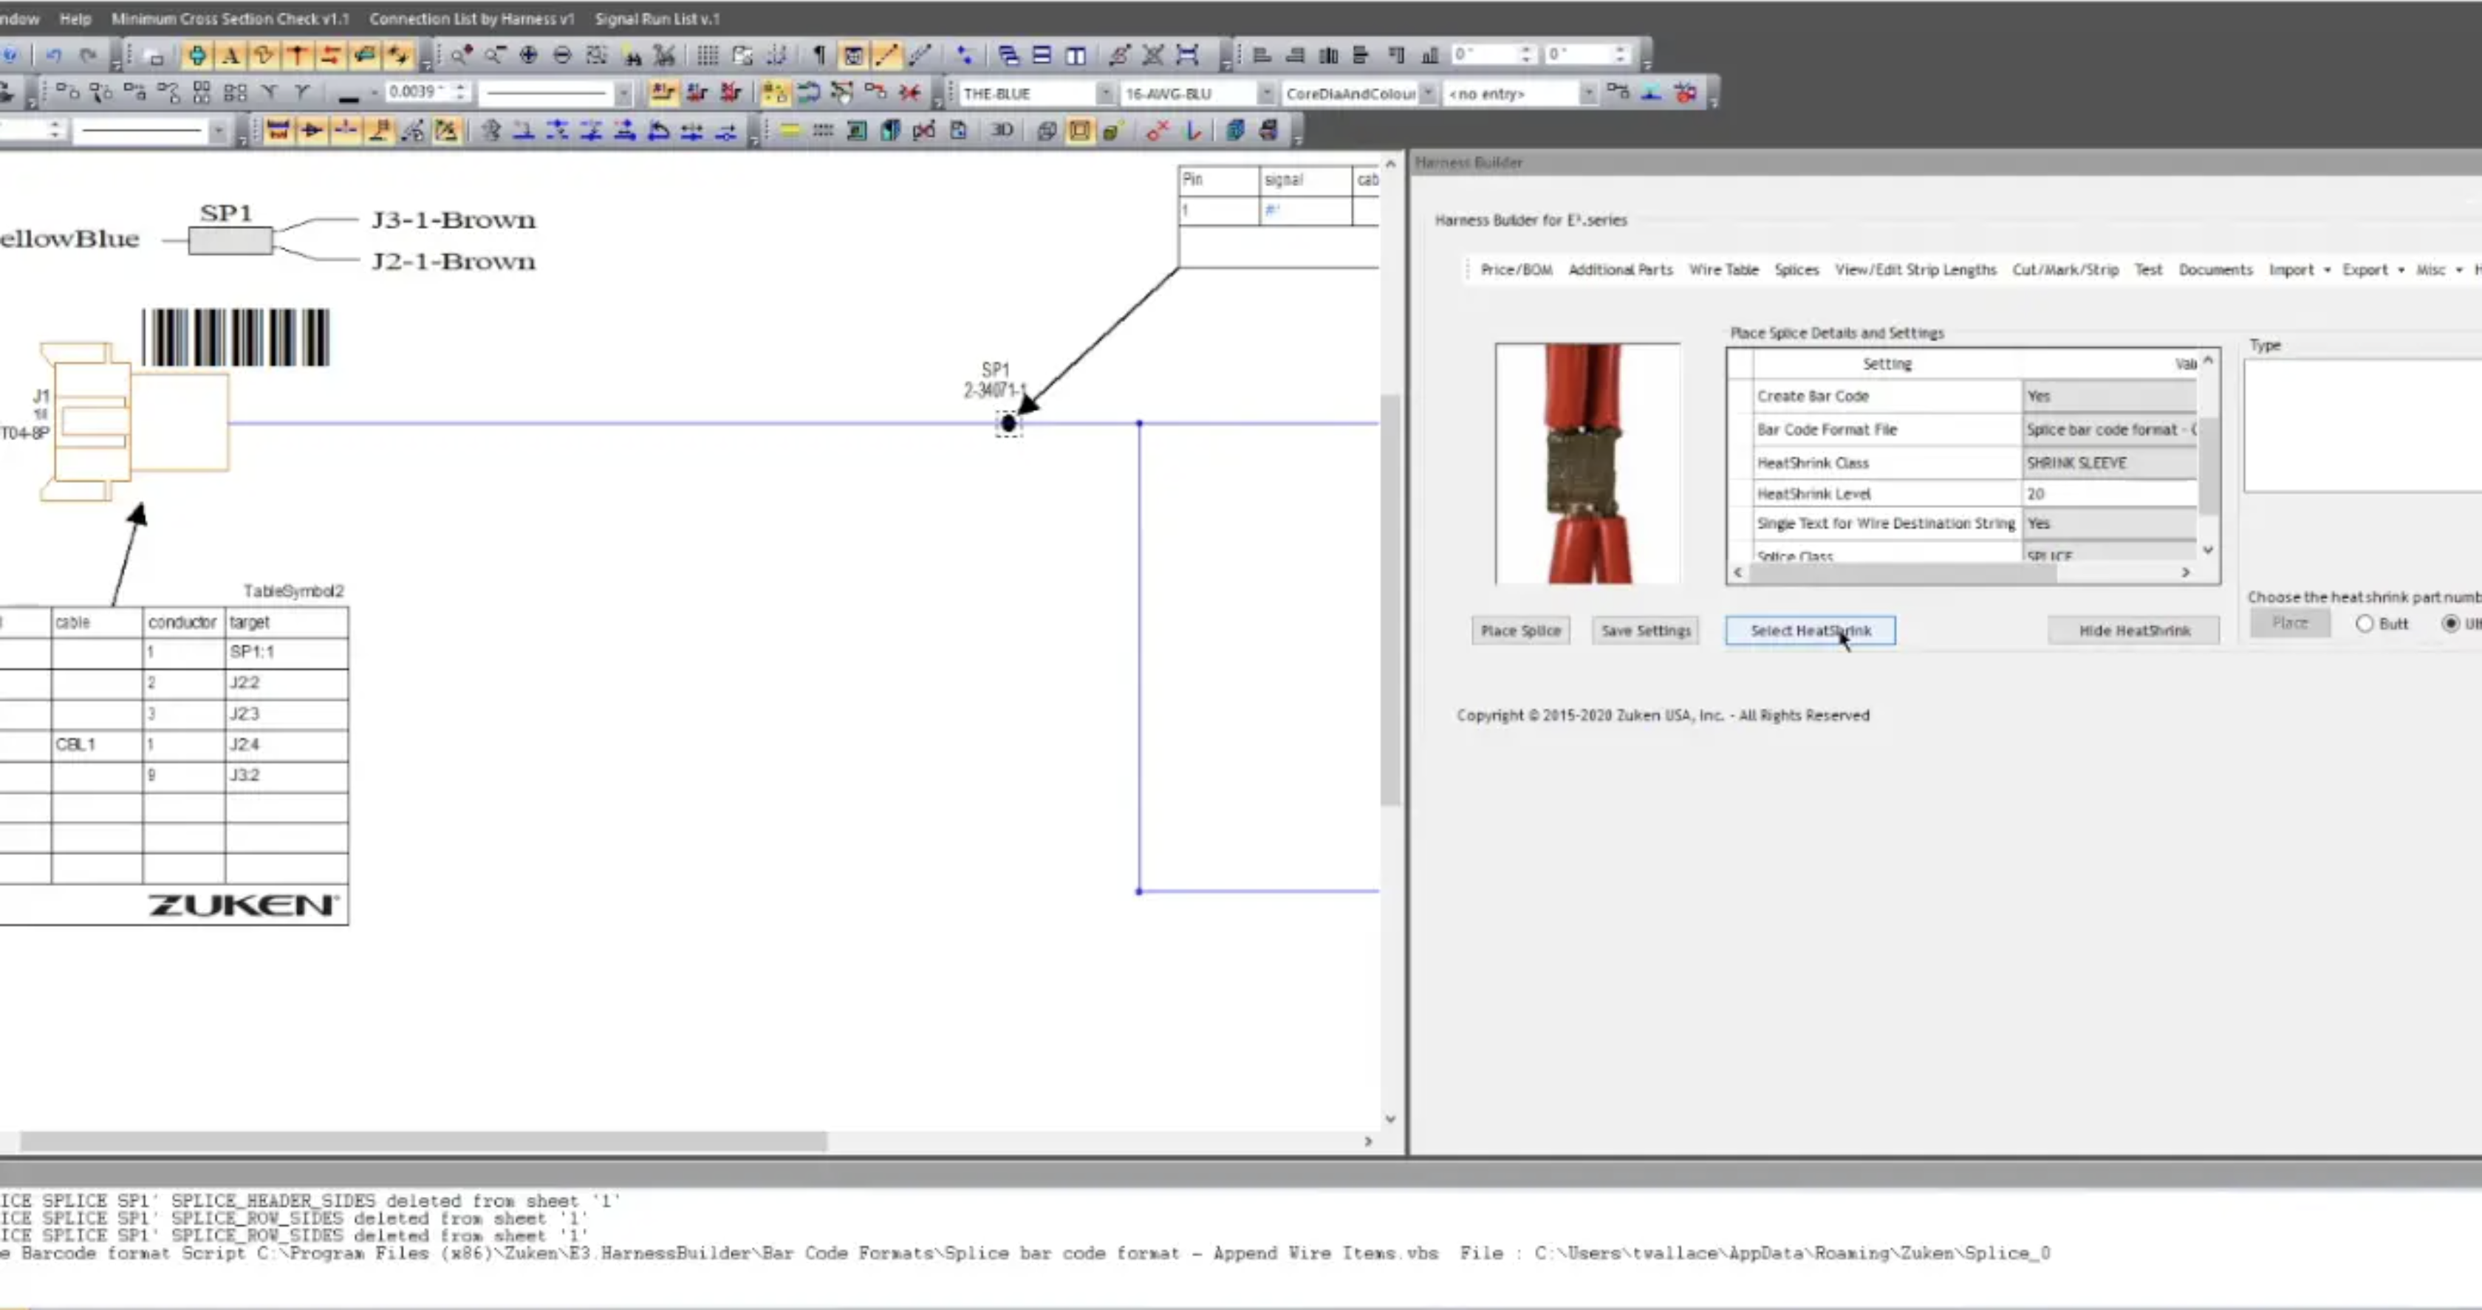
Task: Click the bar chart align bottom icon
Action: (x=1430, y=55)
